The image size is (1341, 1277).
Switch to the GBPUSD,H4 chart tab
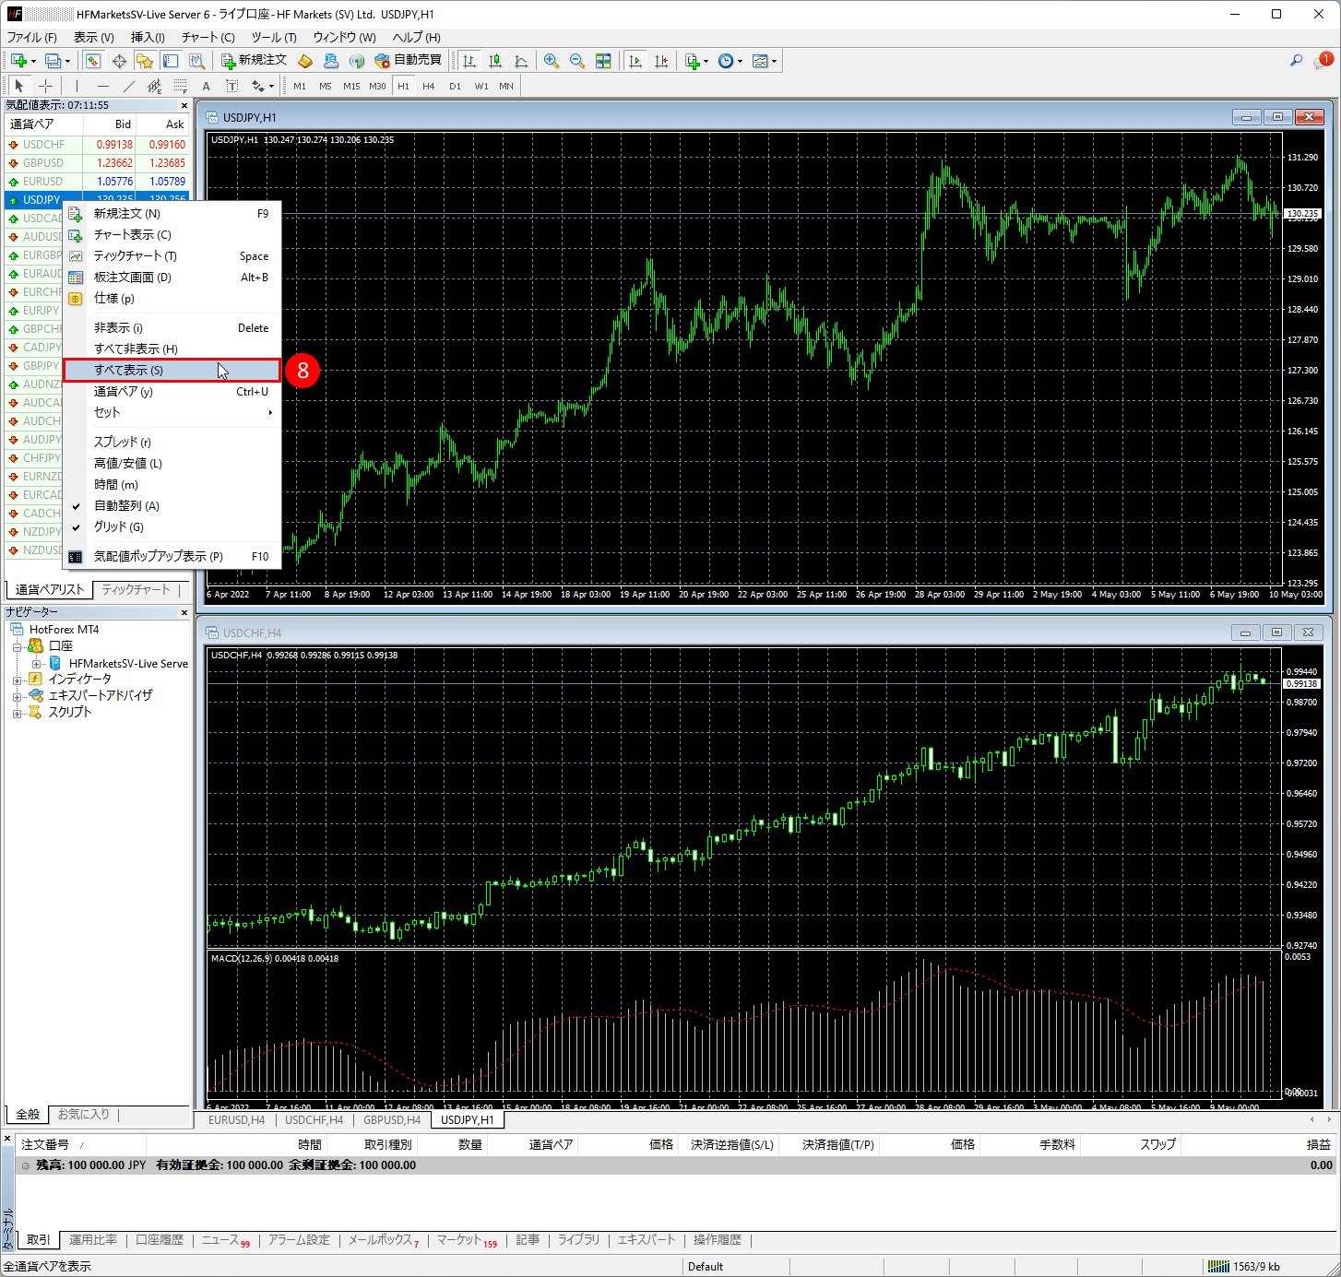pyautogui.click(x=391, y=1120)
